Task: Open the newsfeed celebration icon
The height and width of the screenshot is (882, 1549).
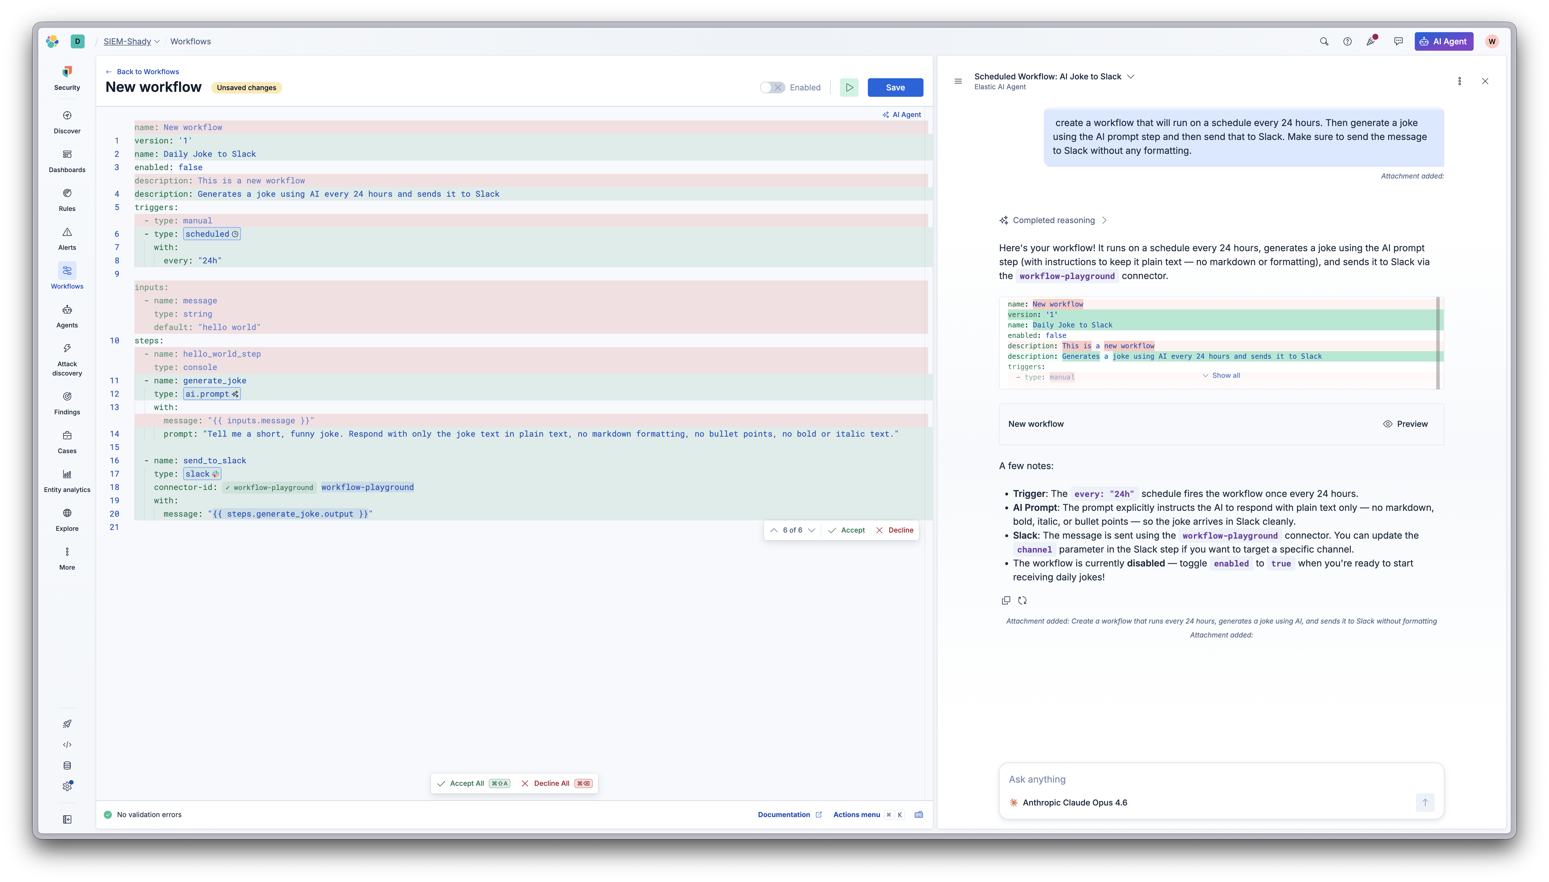Action: click(x=1371, y=41)
